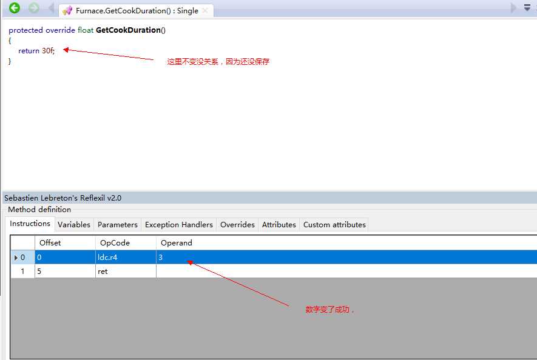537x360 pixels.
Task: Click the Offset column header
Action: click(x=65, y=242)
